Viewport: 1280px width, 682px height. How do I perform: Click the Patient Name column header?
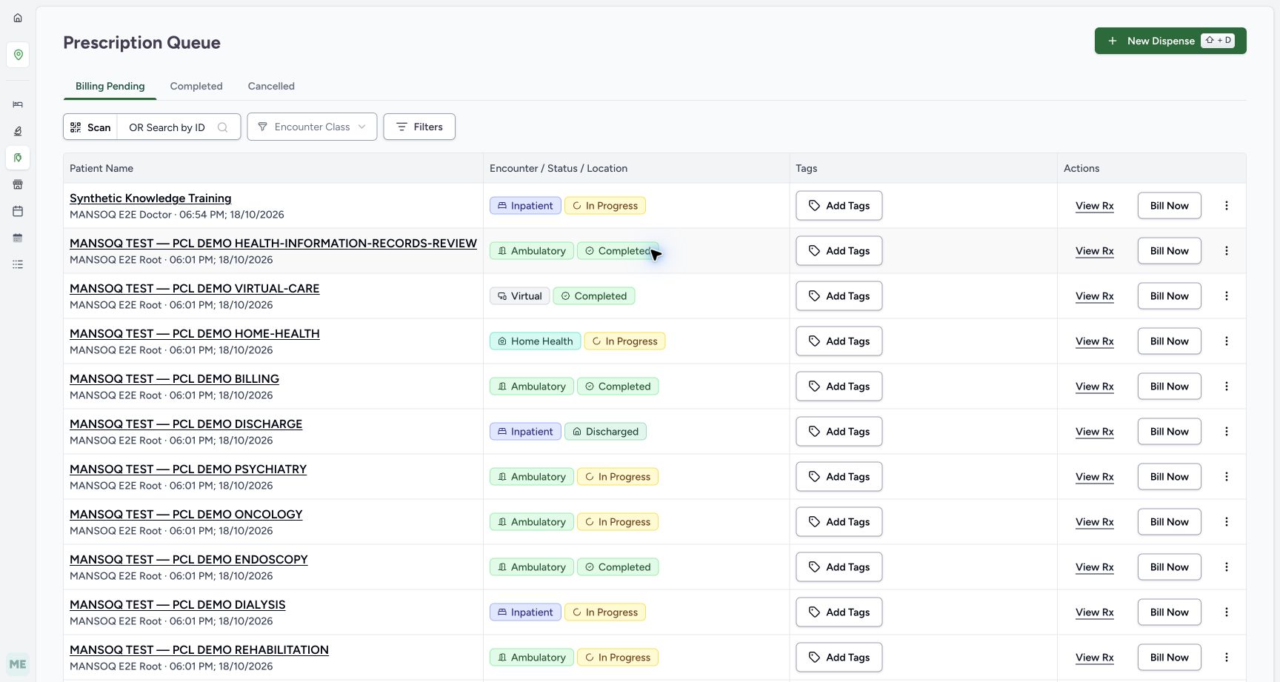tap(101, 168)
